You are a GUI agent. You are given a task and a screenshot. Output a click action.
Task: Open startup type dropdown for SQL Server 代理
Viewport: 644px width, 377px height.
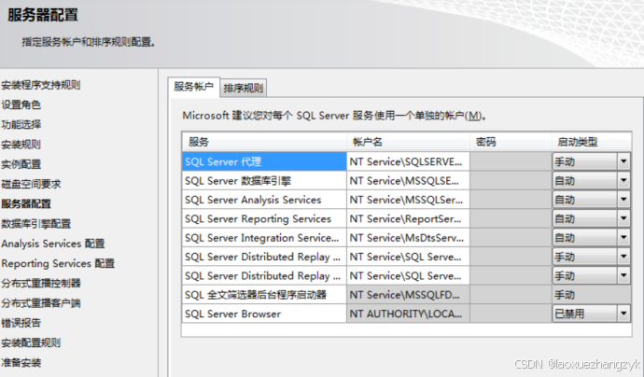(623, 161)
